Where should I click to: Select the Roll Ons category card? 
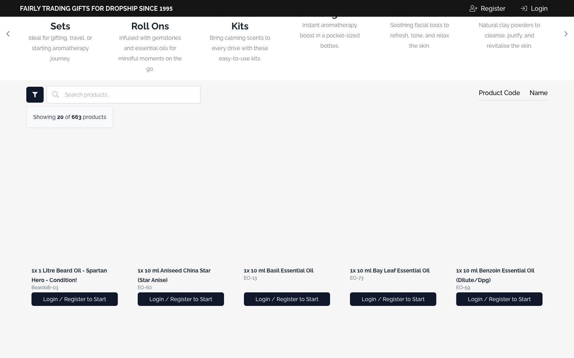point(150,26)
